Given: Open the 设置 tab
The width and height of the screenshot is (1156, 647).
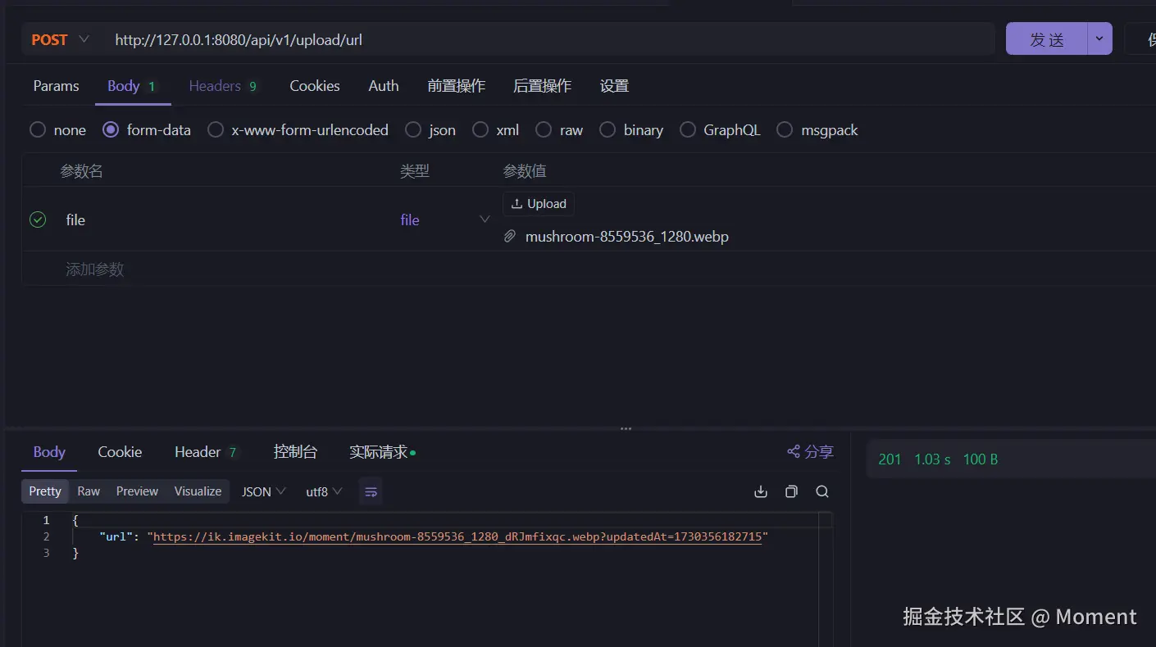Looking at the screenshot, I should pos(614,86).
